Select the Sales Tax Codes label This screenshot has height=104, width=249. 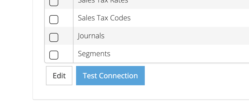pyautogui.click(x=104, y=18)
